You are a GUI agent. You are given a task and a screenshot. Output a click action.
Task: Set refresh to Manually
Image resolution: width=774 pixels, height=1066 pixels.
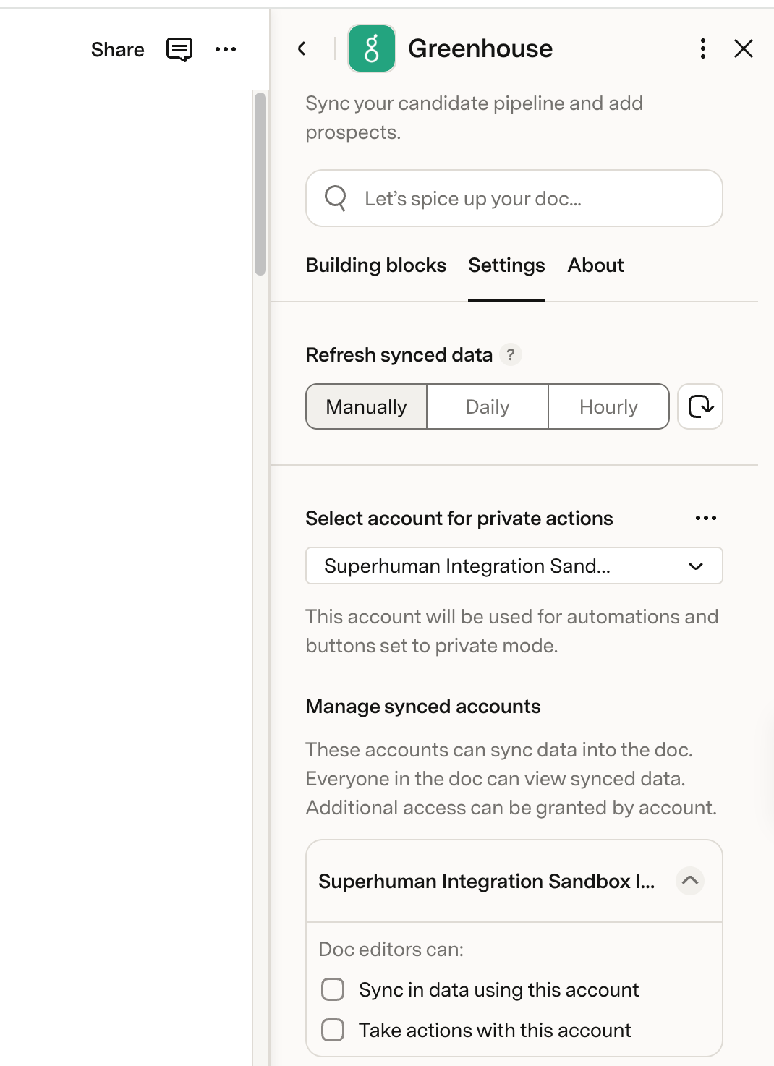pos(367,406)
